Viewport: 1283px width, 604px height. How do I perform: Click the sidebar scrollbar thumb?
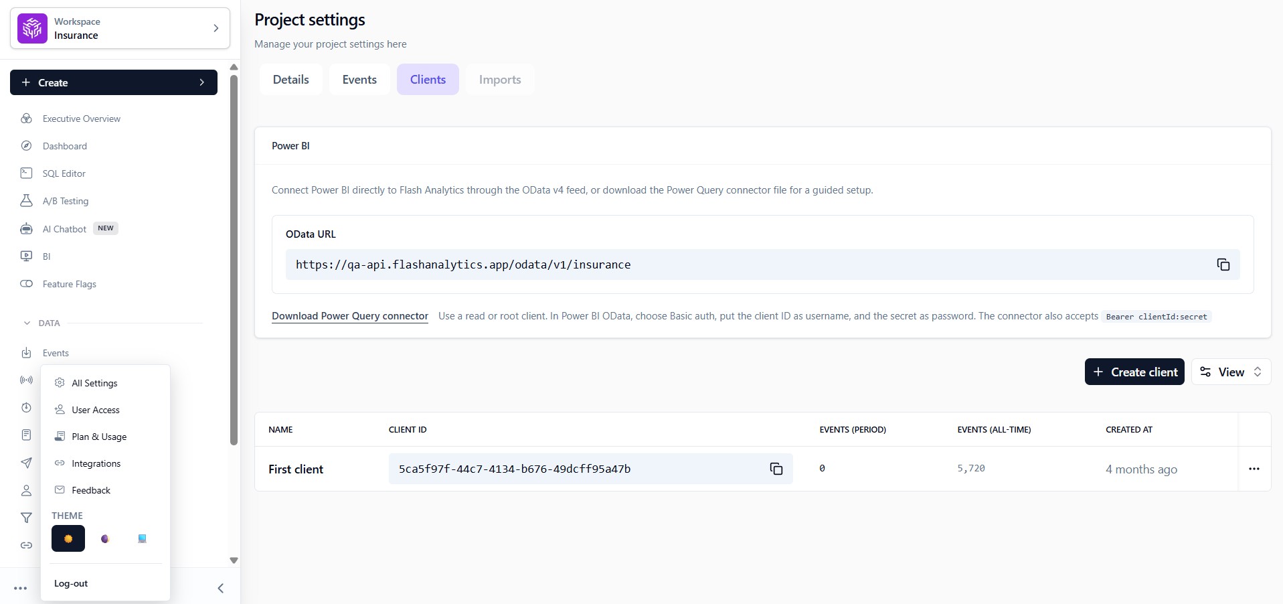(x=234, y=260)
